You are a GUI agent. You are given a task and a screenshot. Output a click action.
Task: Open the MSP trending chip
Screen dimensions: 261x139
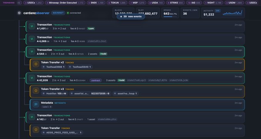click(137, 3)
